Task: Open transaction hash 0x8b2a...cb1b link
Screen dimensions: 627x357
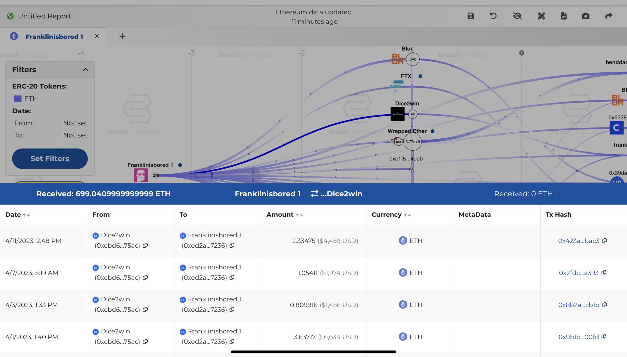Action: 578,305
